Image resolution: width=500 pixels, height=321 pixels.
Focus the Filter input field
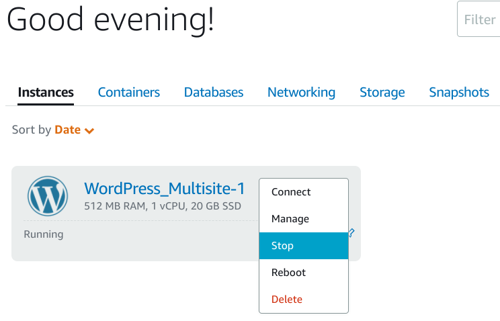point(478,19)
